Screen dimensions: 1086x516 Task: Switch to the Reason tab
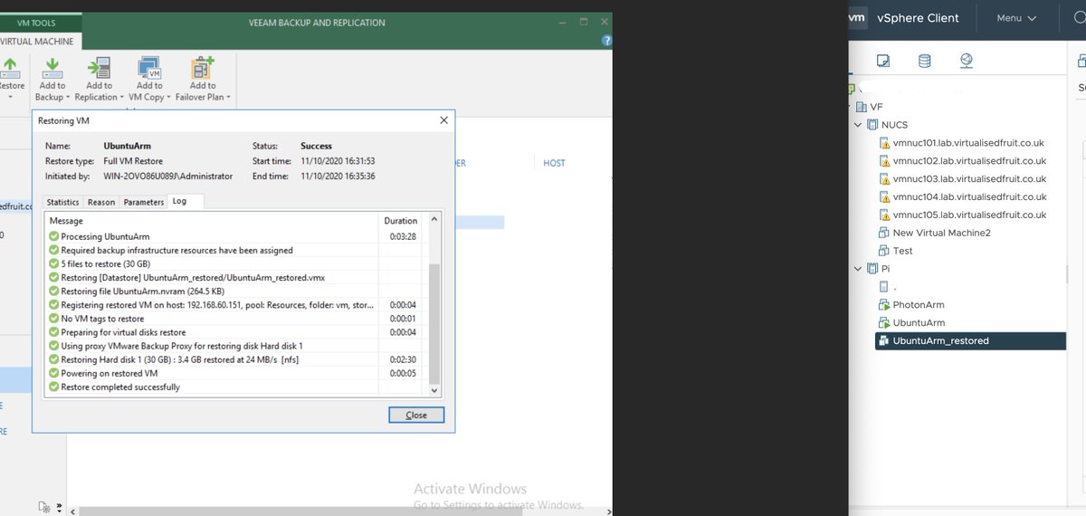coord(101,202)
